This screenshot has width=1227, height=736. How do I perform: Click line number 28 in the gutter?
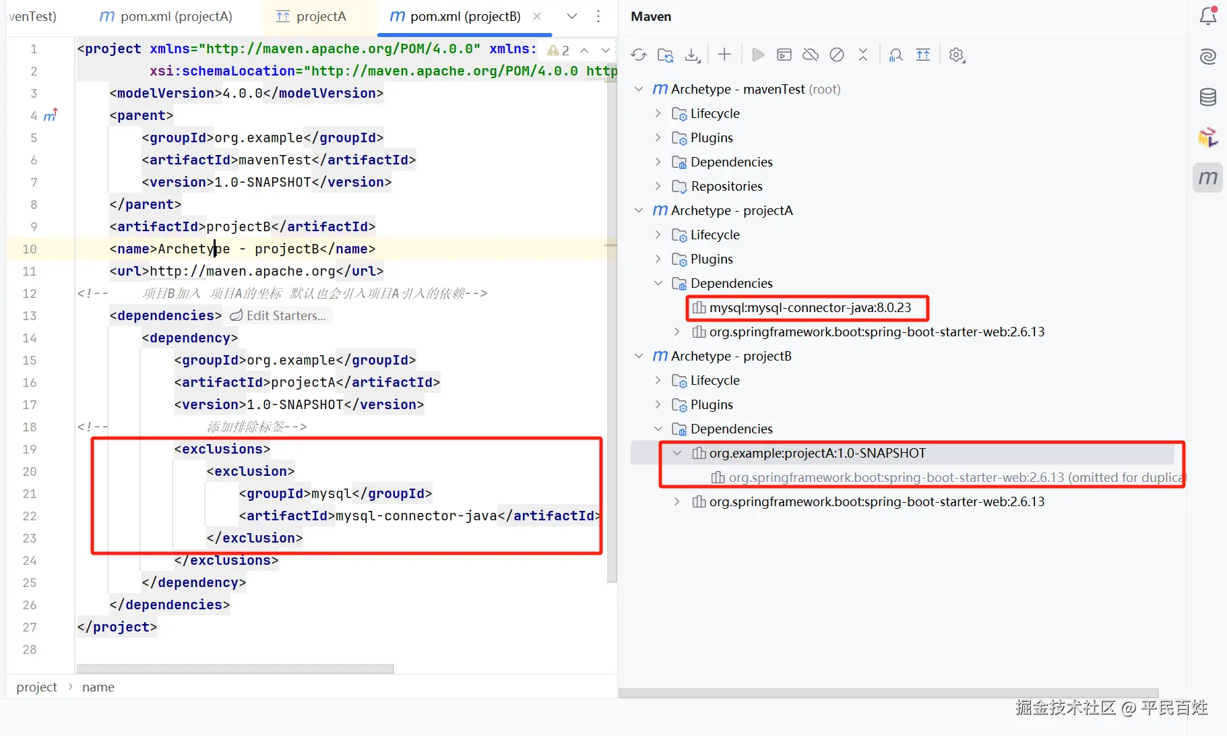(30, 649)
